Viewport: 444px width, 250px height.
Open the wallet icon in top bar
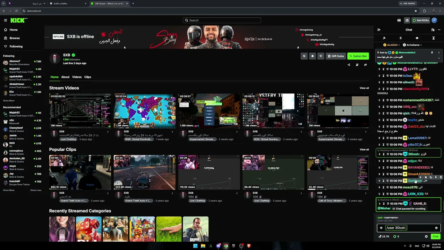(399, 20)
